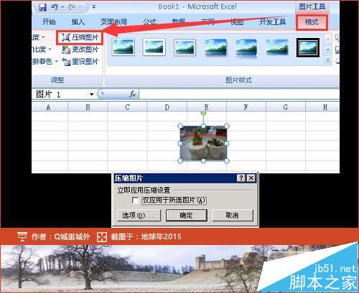Switch to the 公式 ribbon tab

click(x=149, y=22)
